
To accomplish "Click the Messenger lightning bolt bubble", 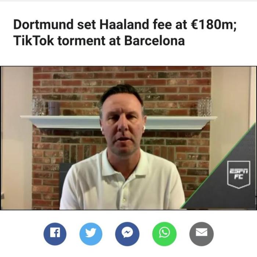I will [127, 234].
